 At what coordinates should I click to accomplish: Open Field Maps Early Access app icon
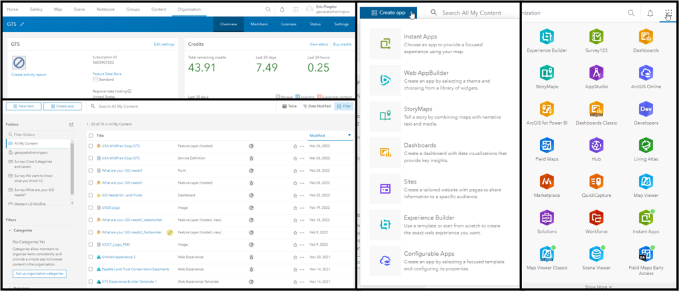646,254
